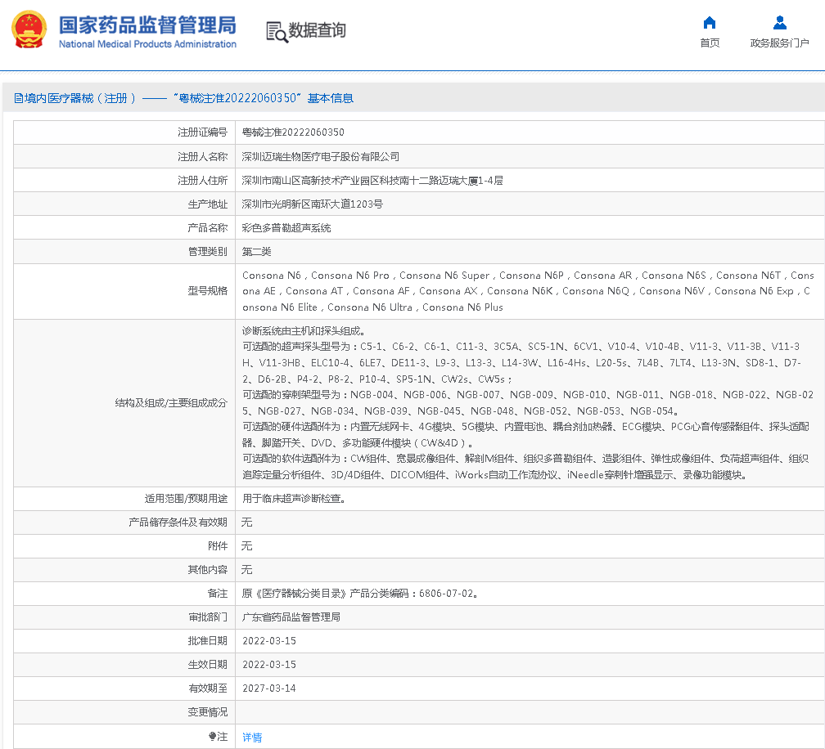
Task: Click the 生效日期 label
Action: pos(208,665)
